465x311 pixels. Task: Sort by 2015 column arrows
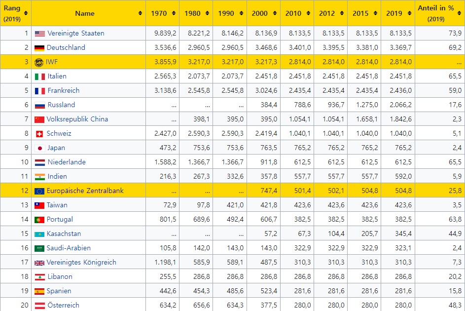(x=375, y=13)
